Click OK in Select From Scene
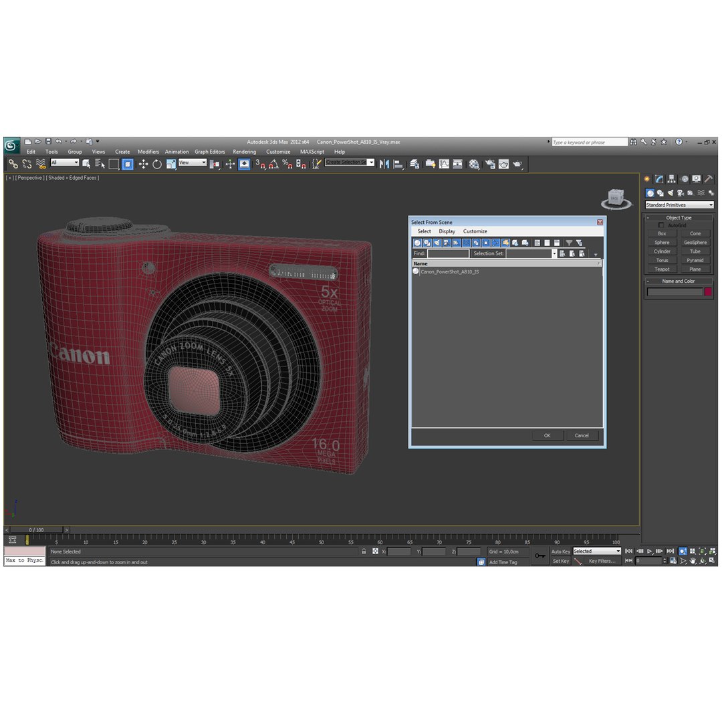The width and height of the screenshot is (722, 722). 547,435
